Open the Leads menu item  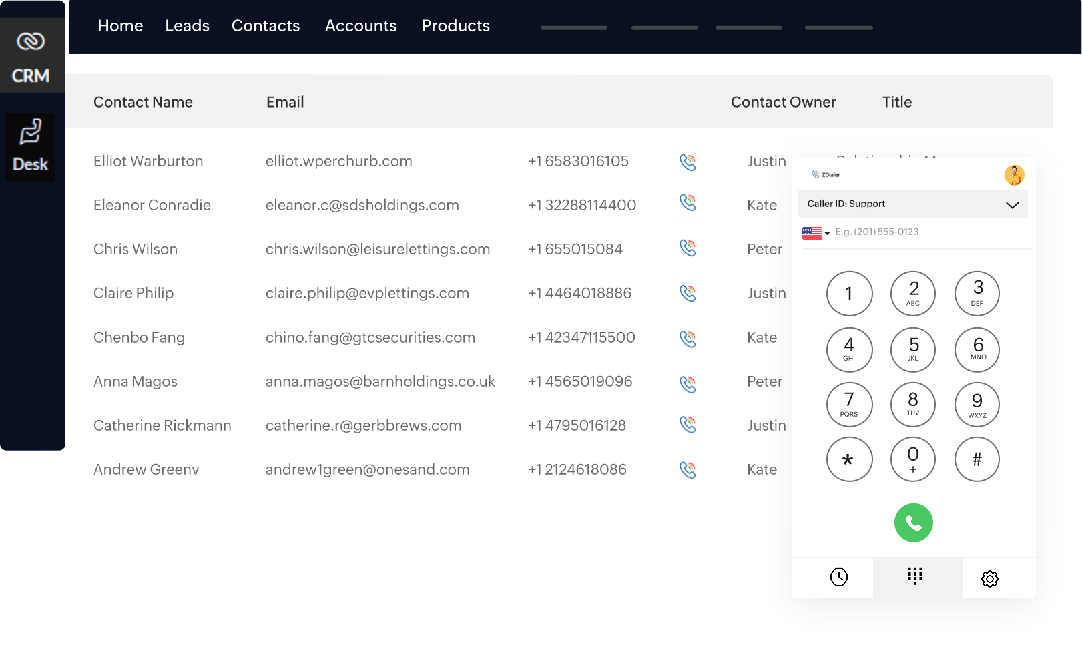click(187, 25)
